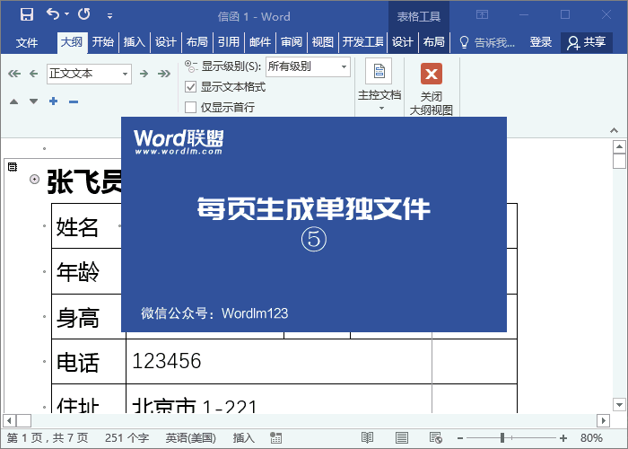This screenshot has width=628, height=449.
Task: Click the Demote single right arrow
Action: [144, 74]
